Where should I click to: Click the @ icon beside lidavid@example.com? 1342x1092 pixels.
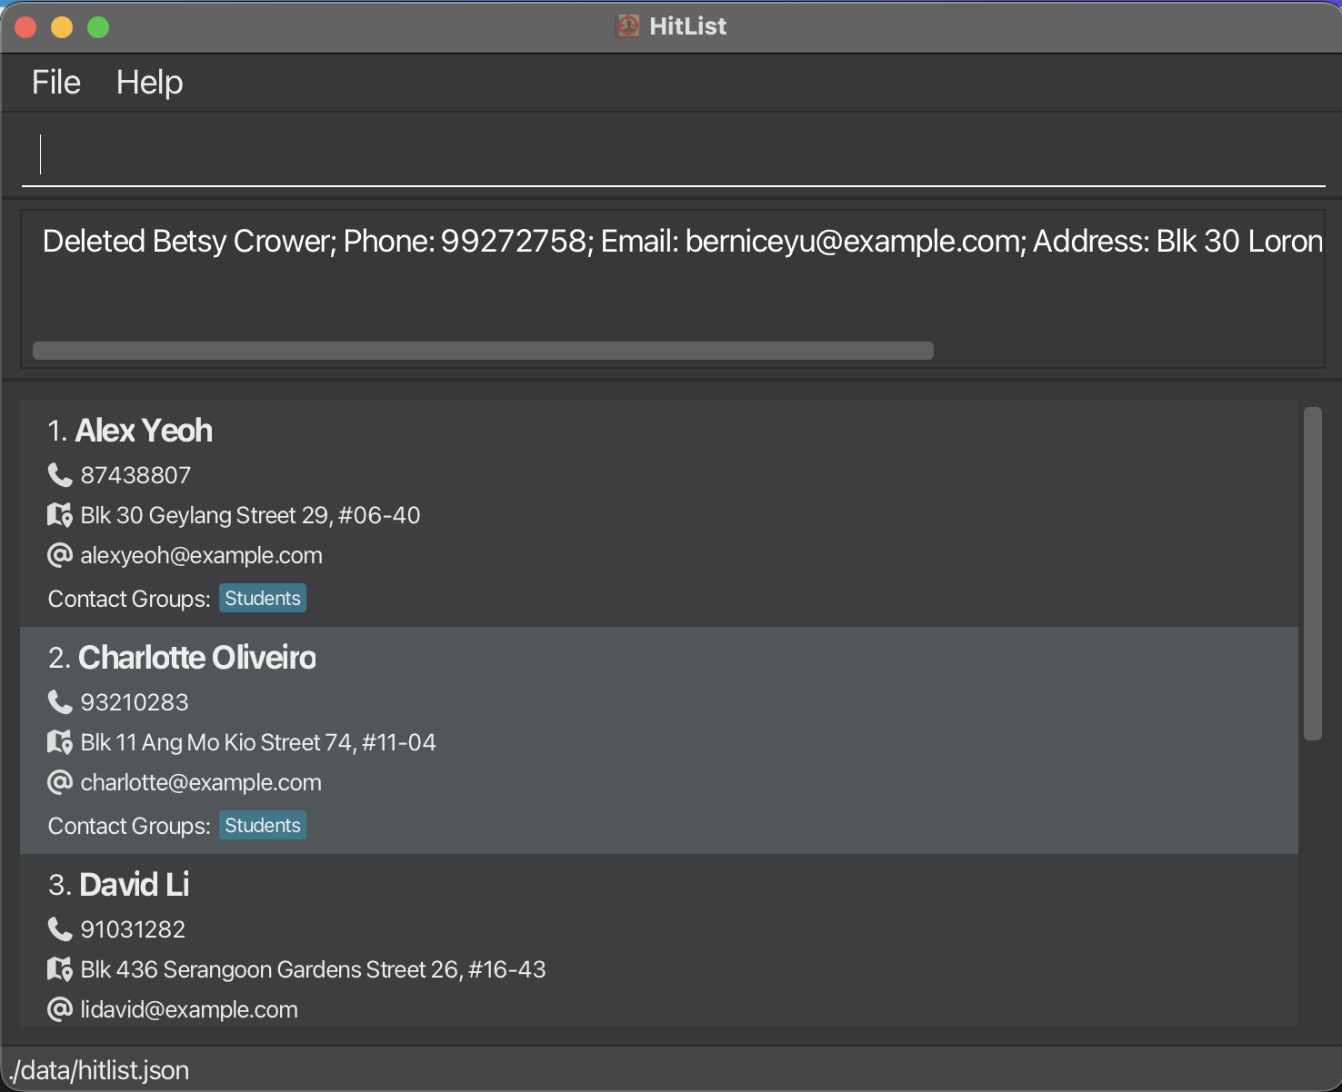click(x=59, y=1009)
